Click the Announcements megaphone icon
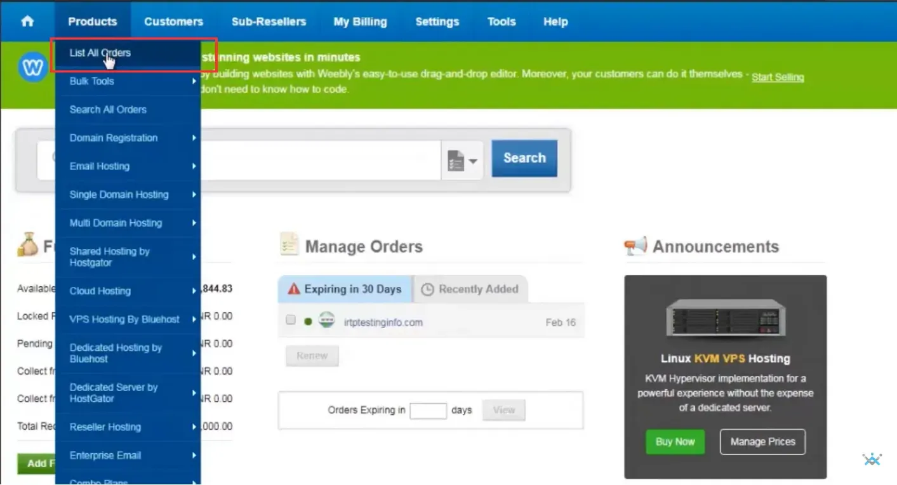 coord(635,246)
